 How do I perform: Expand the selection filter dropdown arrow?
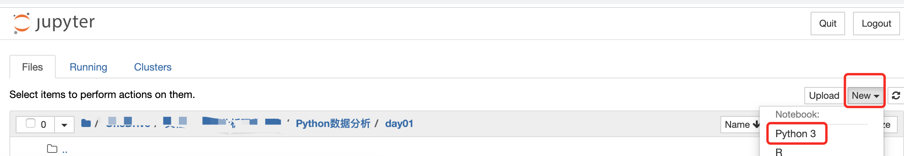click(64, 125)
